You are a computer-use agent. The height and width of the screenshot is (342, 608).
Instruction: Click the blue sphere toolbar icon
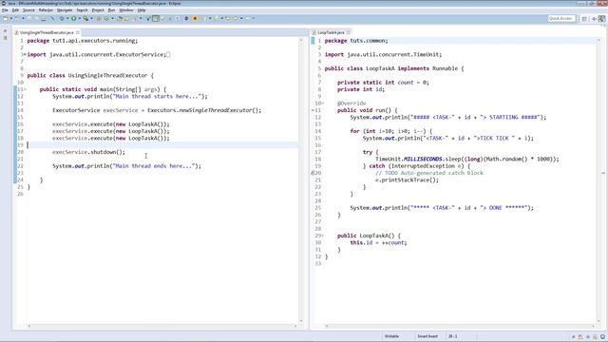[x=186, y=18]
